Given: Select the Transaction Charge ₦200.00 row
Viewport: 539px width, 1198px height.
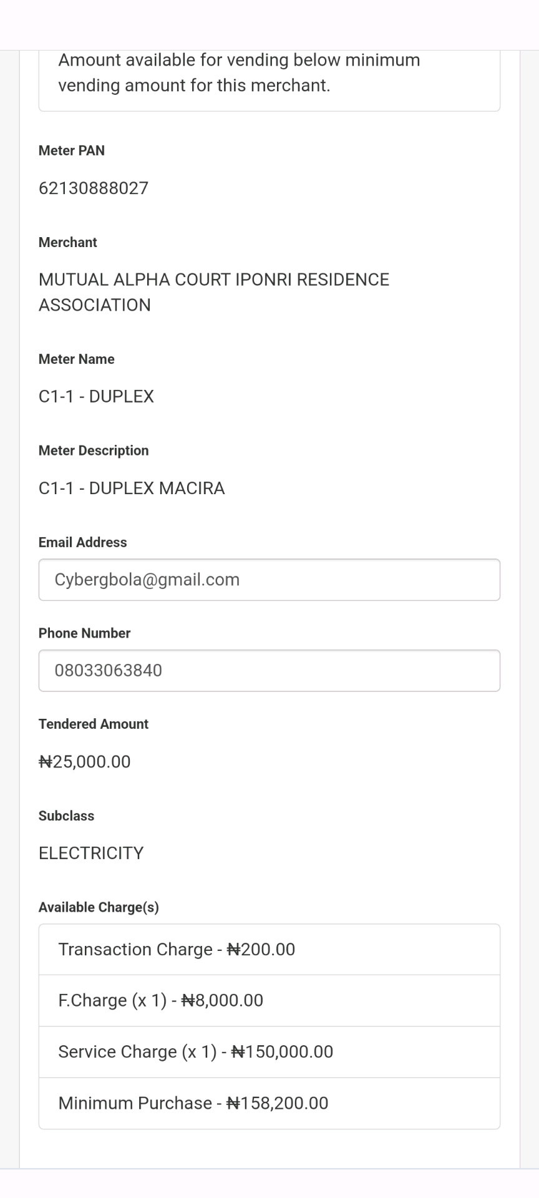Looking at the screenshot, I should (x=269, y=950).
